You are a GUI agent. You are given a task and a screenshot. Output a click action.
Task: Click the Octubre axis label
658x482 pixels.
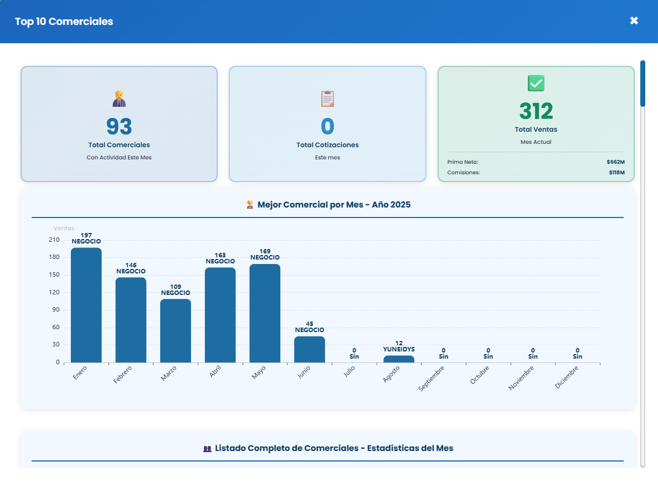[x=479, y=375]
